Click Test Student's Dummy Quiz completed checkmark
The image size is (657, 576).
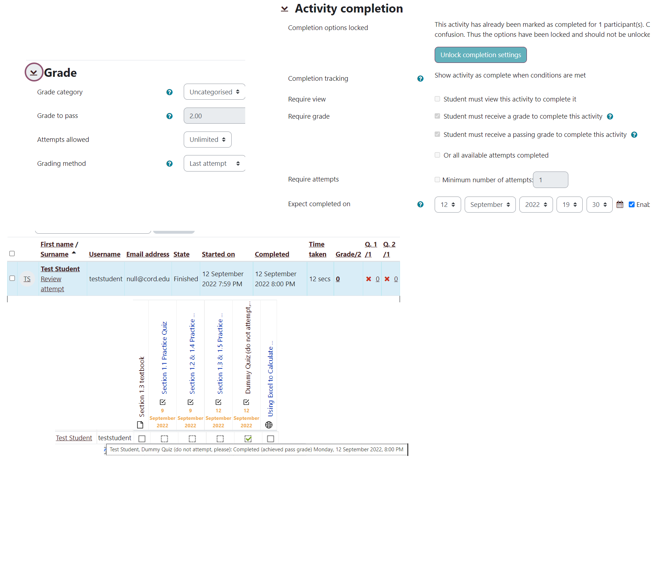[248, 439]
